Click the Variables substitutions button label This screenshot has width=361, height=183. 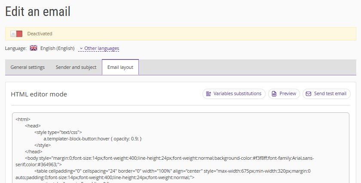[237, 94]
